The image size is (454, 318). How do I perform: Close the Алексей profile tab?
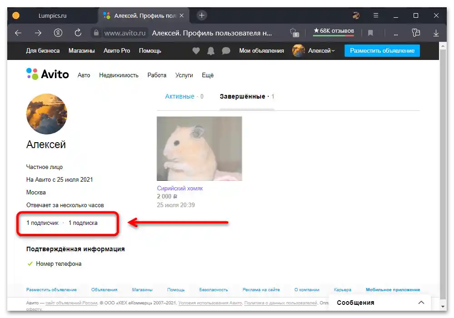pyautogui.click(x=182, y=15)
